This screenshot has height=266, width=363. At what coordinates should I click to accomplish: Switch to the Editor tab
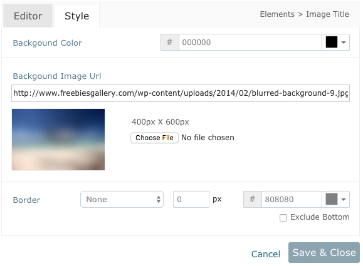click(28, 16)
